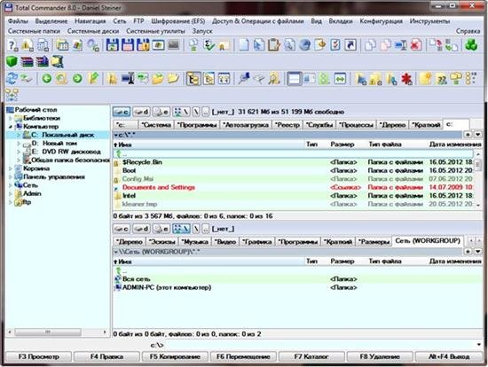This screenshot has height=367, width=488.
Task: Click the F6 Перемещение button
Action: point(243,356)
